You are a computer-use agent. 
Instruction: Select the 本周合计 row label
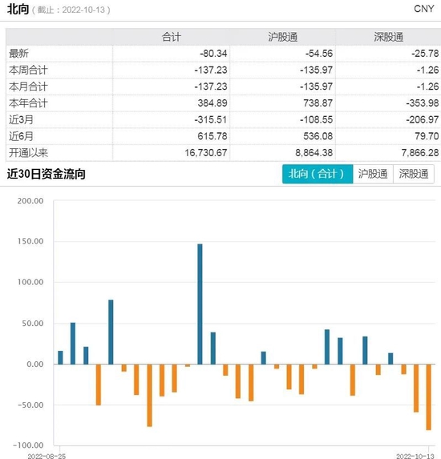(28, 70)
